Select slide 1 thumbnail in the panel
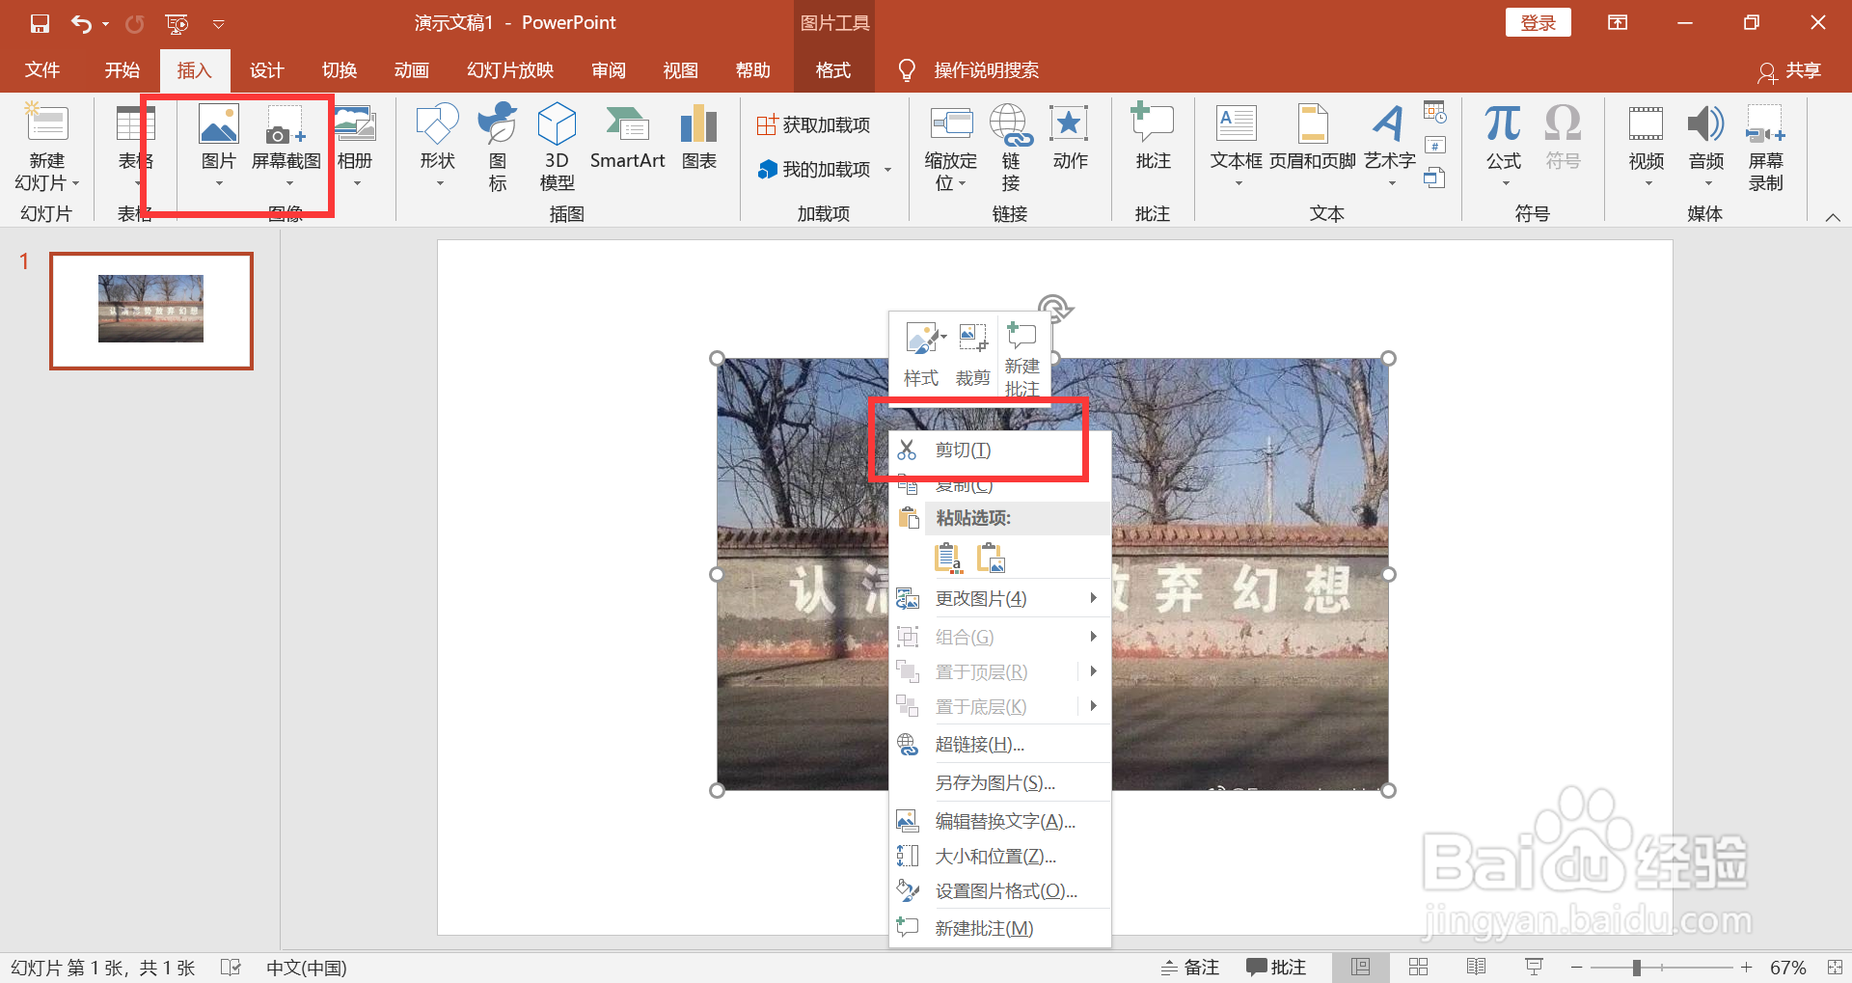This screenshot has width=1852, height=983. [151, 311]
